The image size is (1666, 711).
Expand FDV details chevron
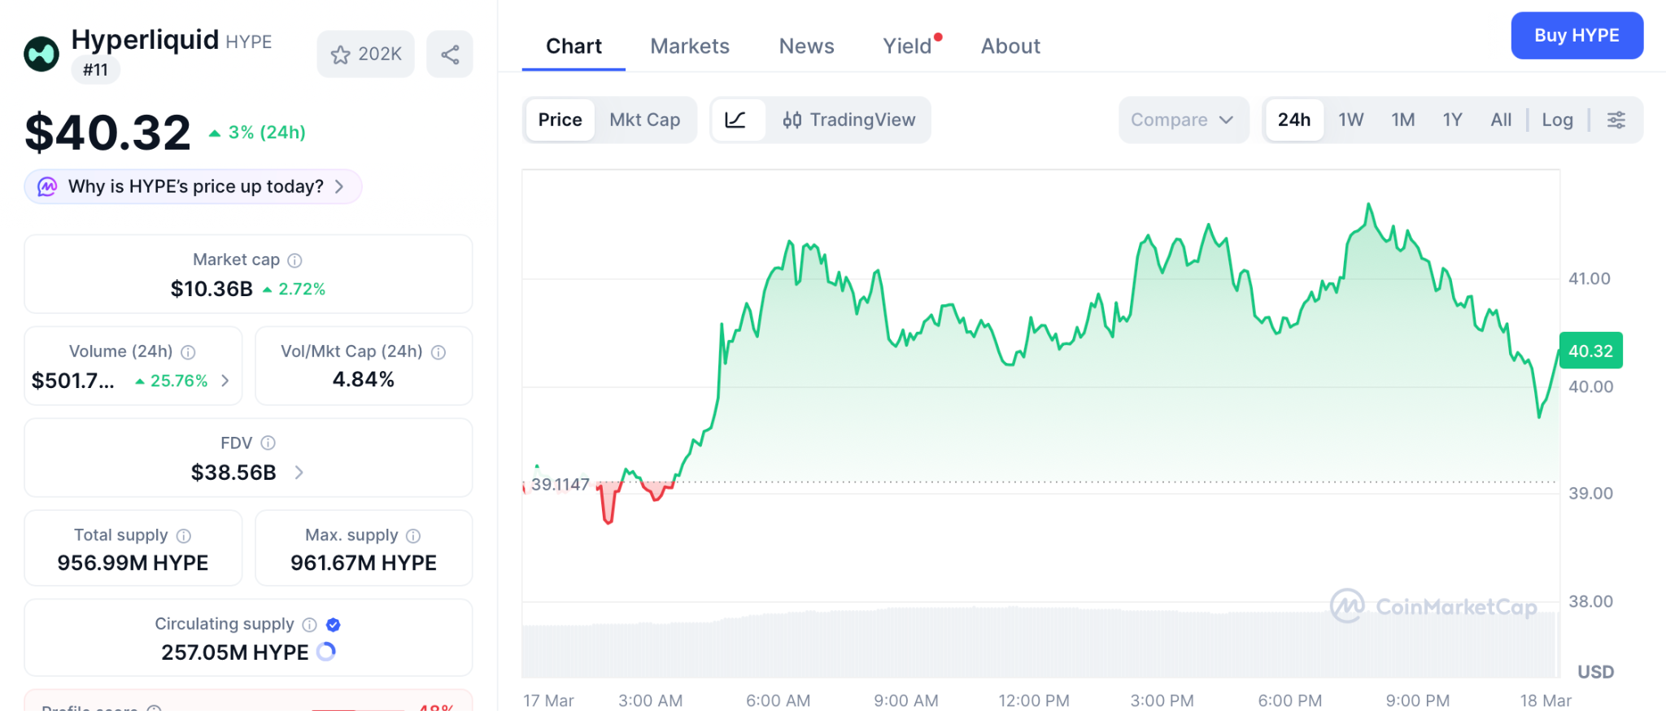tap(299, 473)
